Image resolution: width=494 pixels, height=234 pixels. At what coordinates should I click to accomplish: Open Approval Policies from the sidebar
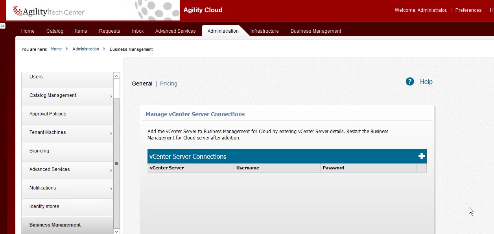click(x=48, y=114)
